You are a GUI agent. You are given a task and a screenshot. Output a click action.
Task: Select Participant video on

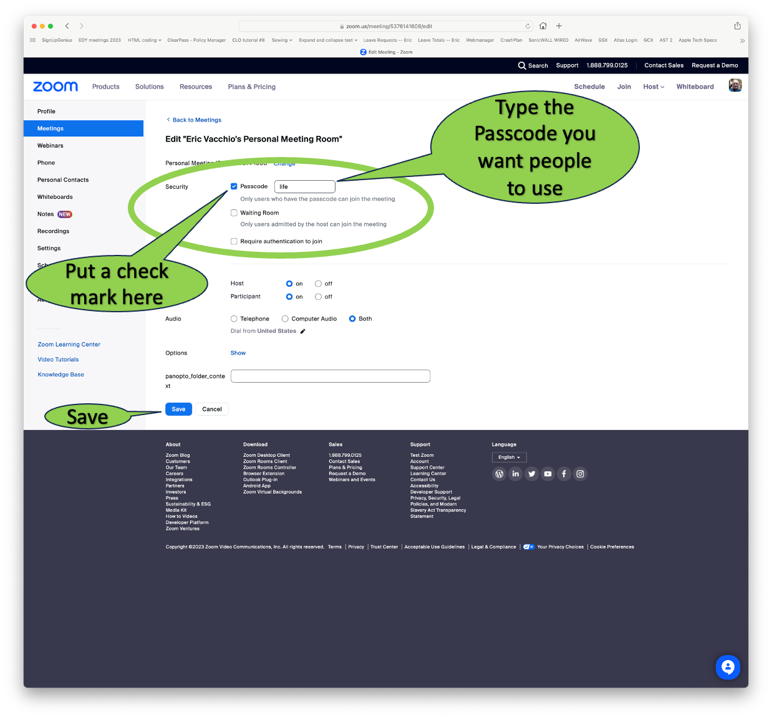click(289, 297)
